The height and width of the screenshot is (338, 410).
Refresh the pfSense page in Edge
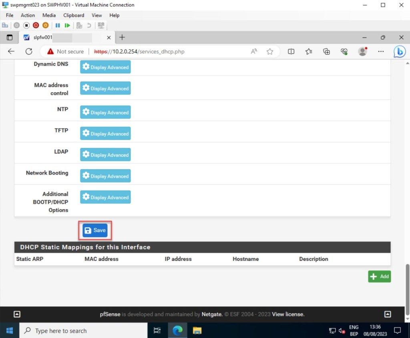29,51
